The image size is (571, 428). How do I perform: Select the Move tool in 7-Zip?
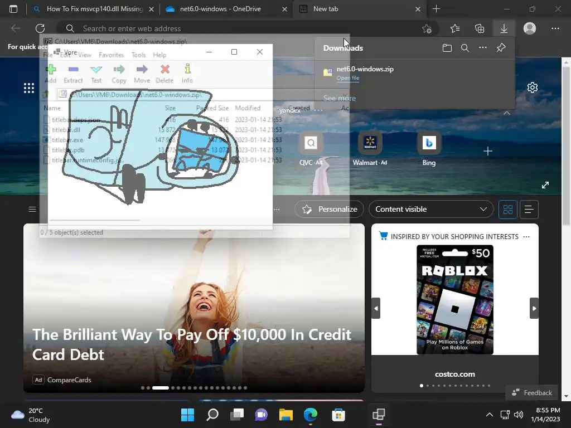[x=142, y=74]
